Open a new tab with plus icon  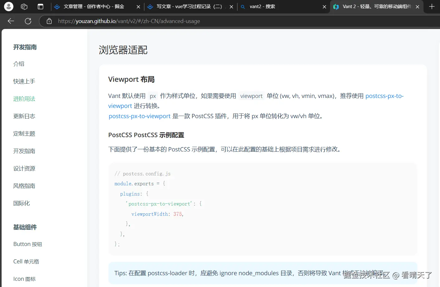[x=432, y=7]
